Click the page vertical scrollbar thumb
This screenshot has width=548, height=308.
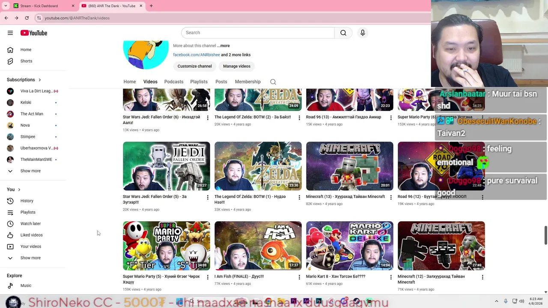click(545, 235)
